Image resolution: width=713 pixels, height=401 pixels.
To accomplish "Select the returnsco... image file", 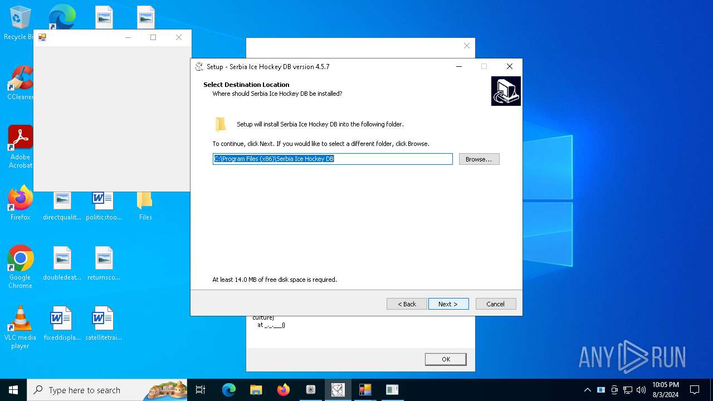I will point(104,263).
